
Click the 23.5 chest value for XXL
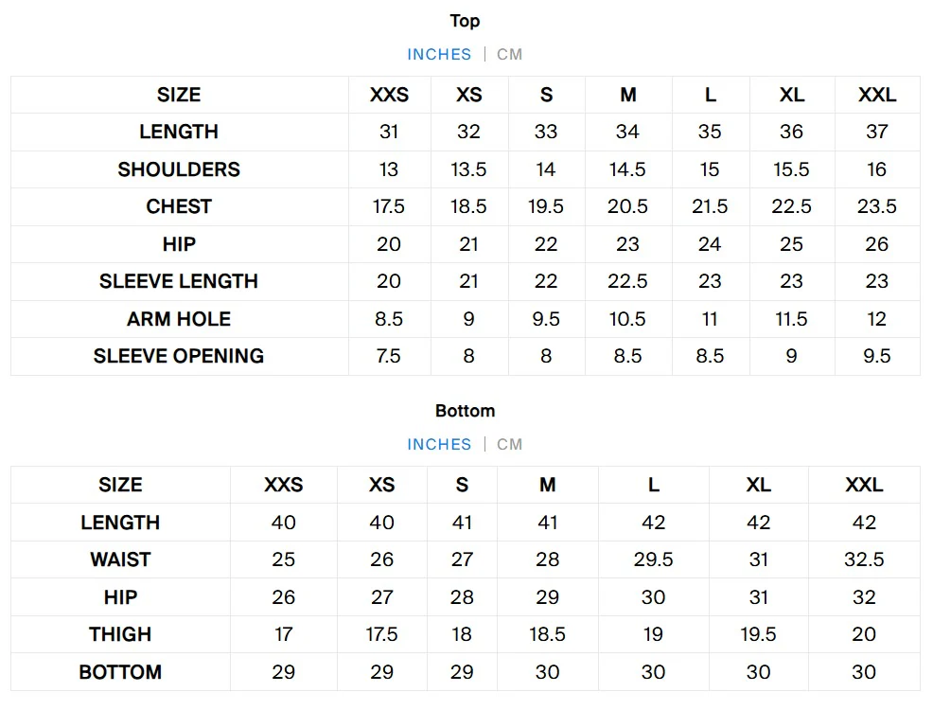click(x=876, y=206)
